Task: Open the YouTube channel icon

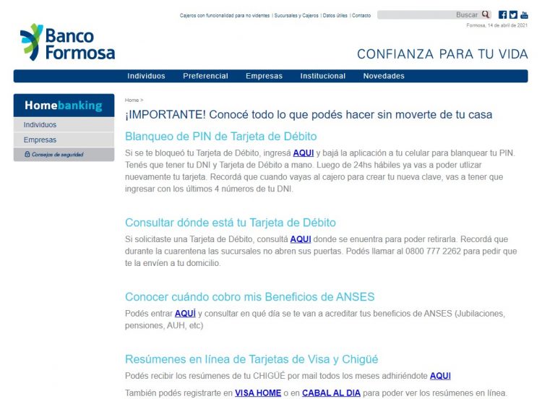Action: pyautogui.click(x=524, y=14)
